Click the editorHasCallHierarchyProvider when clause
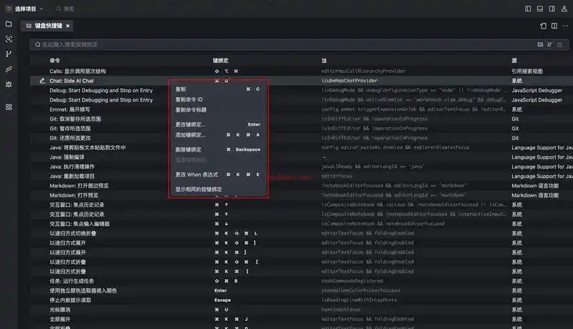Viewport: 573px width, 329px height. tap(363, 71)
